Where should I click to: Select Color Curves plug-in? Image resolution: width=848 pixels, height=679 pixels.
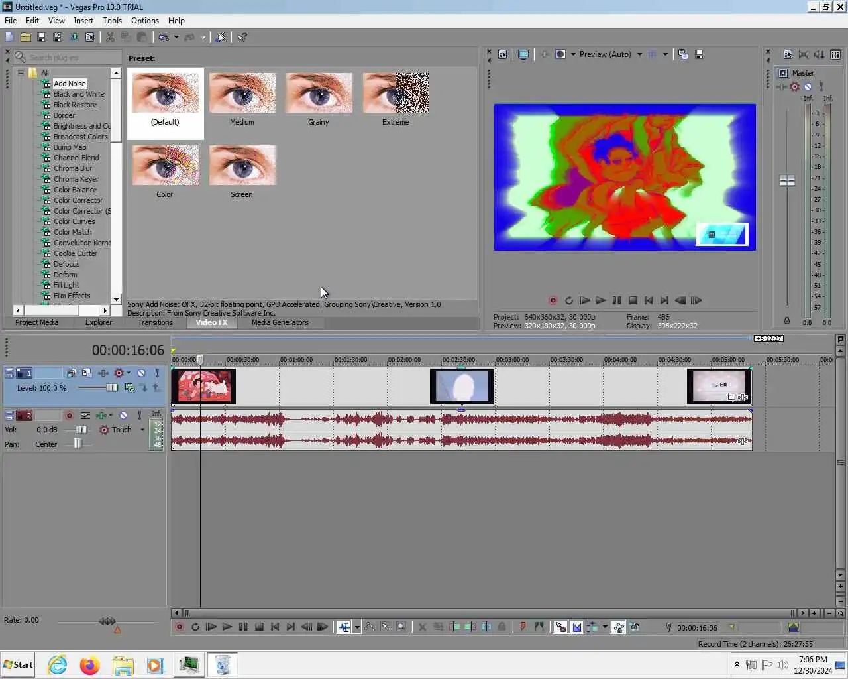(74, 221)
